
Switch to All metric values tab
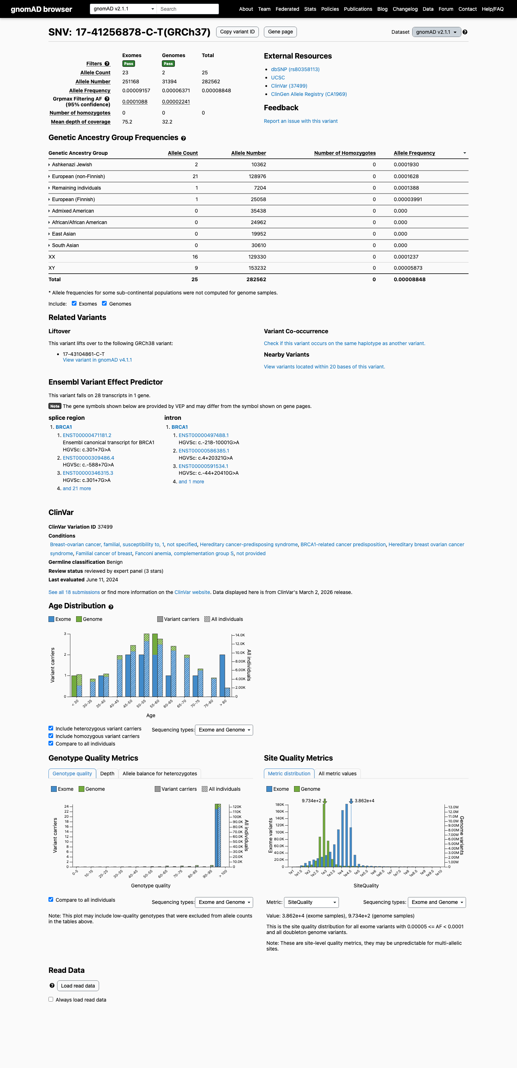337,774
